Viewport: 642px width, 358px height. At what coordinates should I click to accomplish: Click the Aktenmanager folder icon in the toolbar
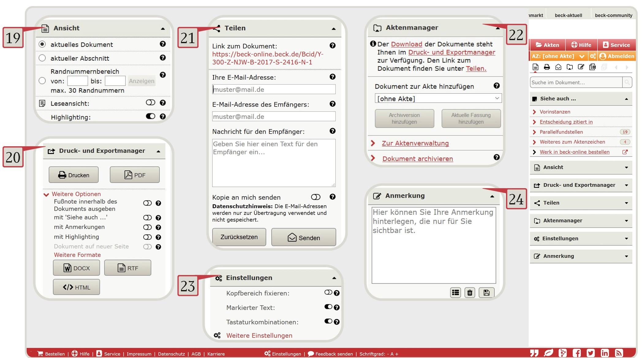[x=570, y=67]
